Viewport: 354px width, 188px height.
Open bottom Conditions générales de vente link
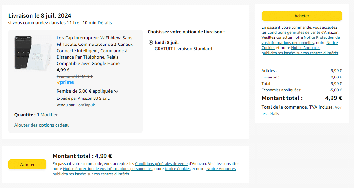pos(161,164)
